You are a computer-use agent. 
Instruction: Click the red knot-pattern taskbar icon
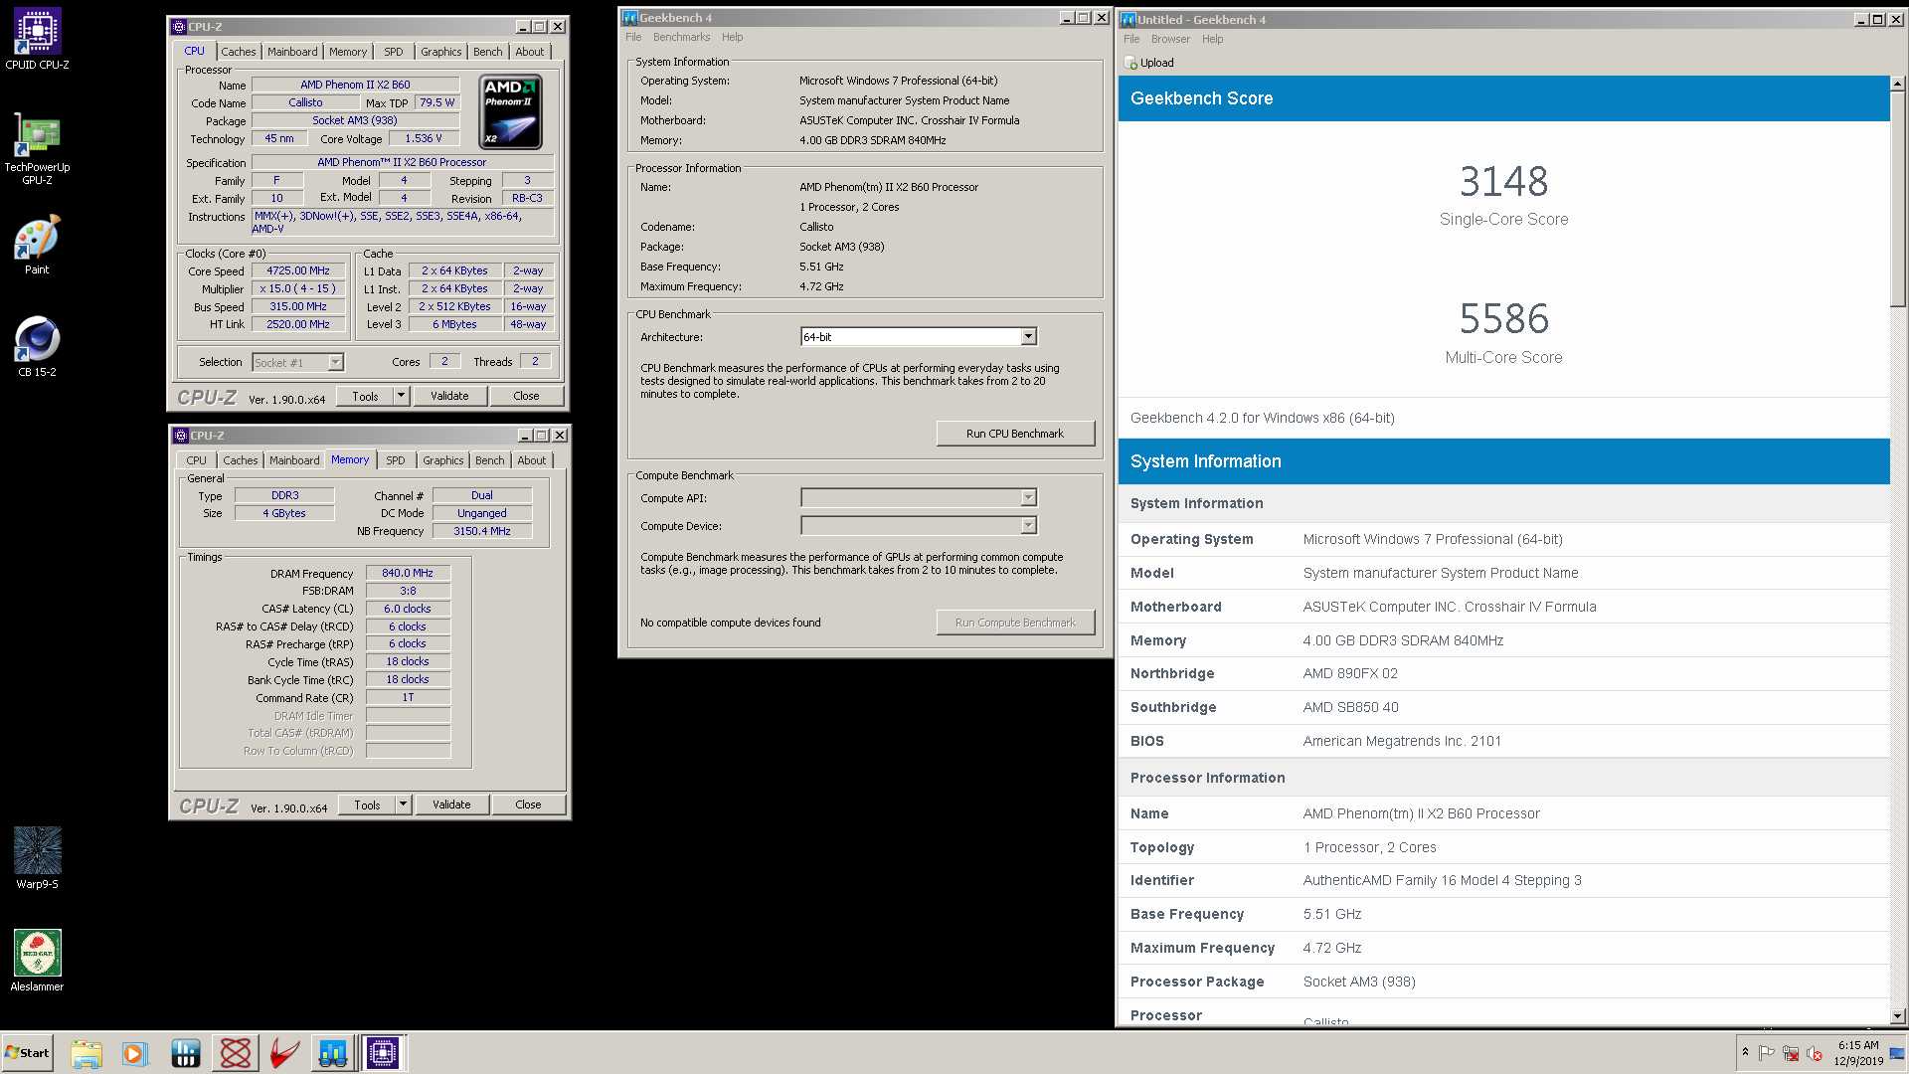[236, 1053]
